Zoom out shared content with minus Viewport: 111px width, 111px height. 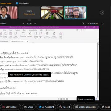pyautogui.click(x=23, y=24)
